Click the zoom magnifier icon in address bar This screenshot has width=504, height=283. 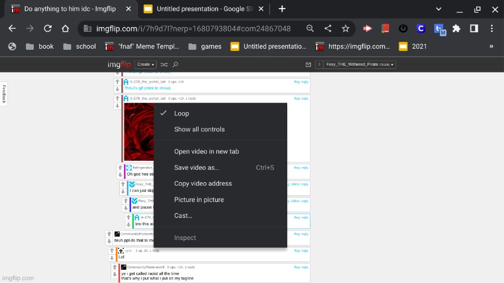[310, 28]
